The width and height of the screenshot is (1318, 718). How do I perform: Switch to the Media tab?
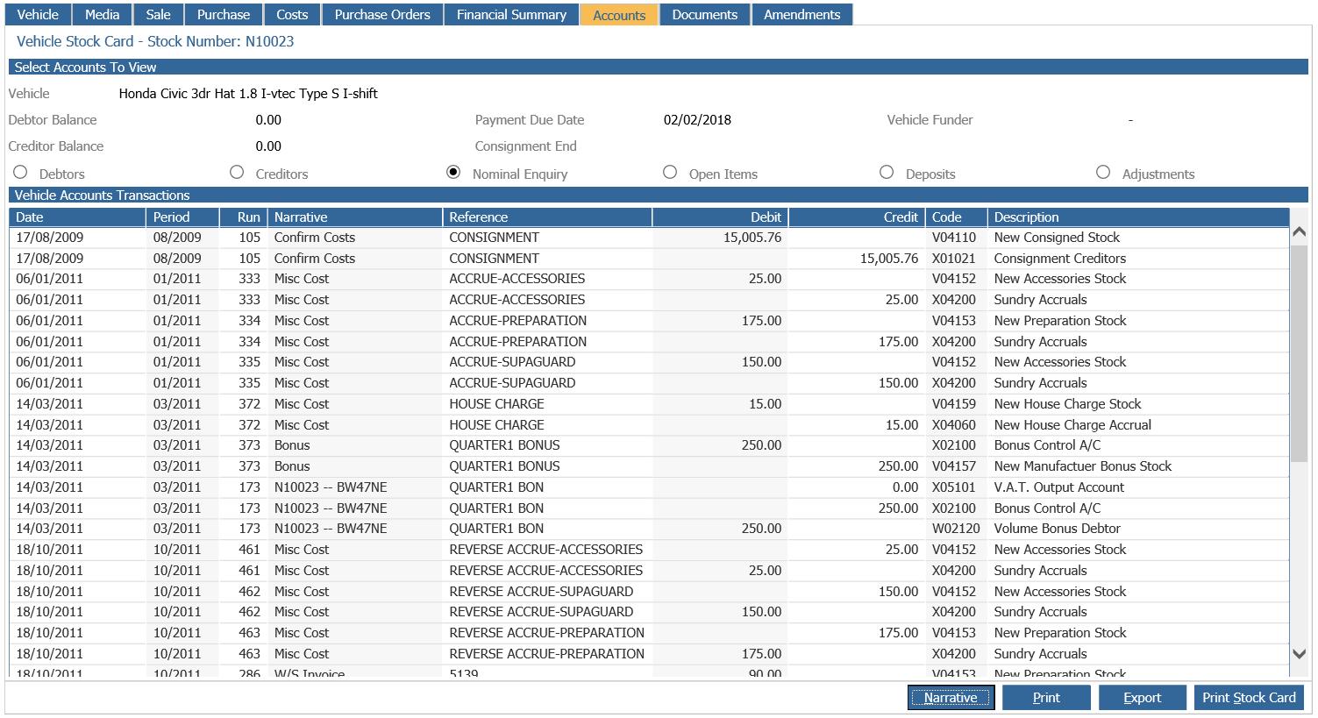click(102, 15)
